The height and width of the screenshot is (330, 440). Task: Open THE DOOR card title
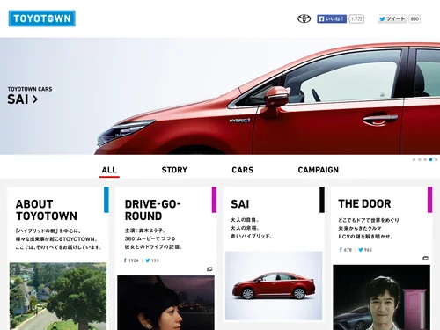click(364, 203)
